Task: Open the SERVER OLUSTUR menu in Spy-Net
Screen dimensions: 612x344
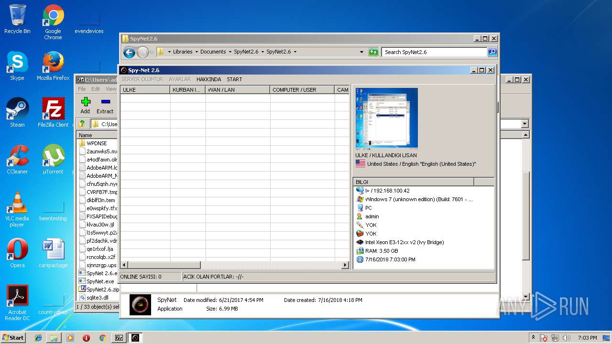Action: pos(142,79)
